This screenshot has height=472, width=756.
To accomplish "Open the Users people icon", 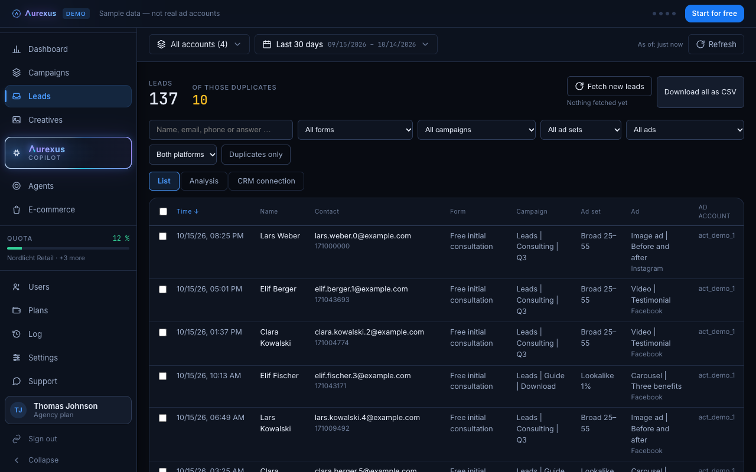I will tap(17, 287).
